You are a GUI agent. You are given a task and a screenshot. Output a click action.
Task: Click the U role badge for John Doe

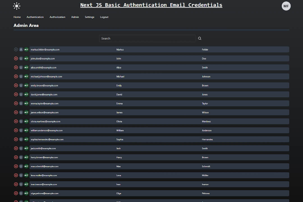point(21,58)
